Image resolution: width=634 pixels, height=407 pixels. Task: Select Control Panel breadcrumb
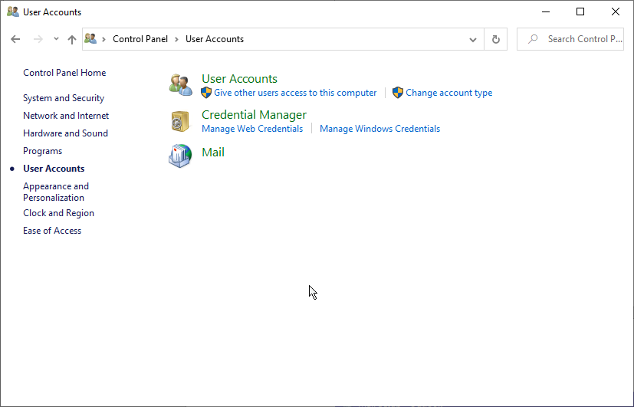(140, 39)
